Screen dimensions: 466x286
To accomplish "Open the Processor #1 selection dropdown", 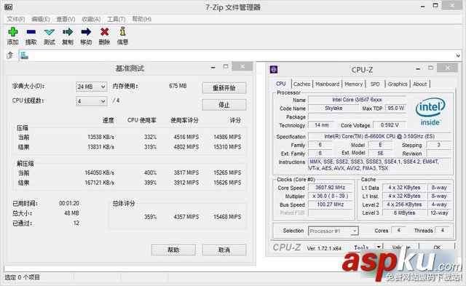I will [x=333, y=231].
